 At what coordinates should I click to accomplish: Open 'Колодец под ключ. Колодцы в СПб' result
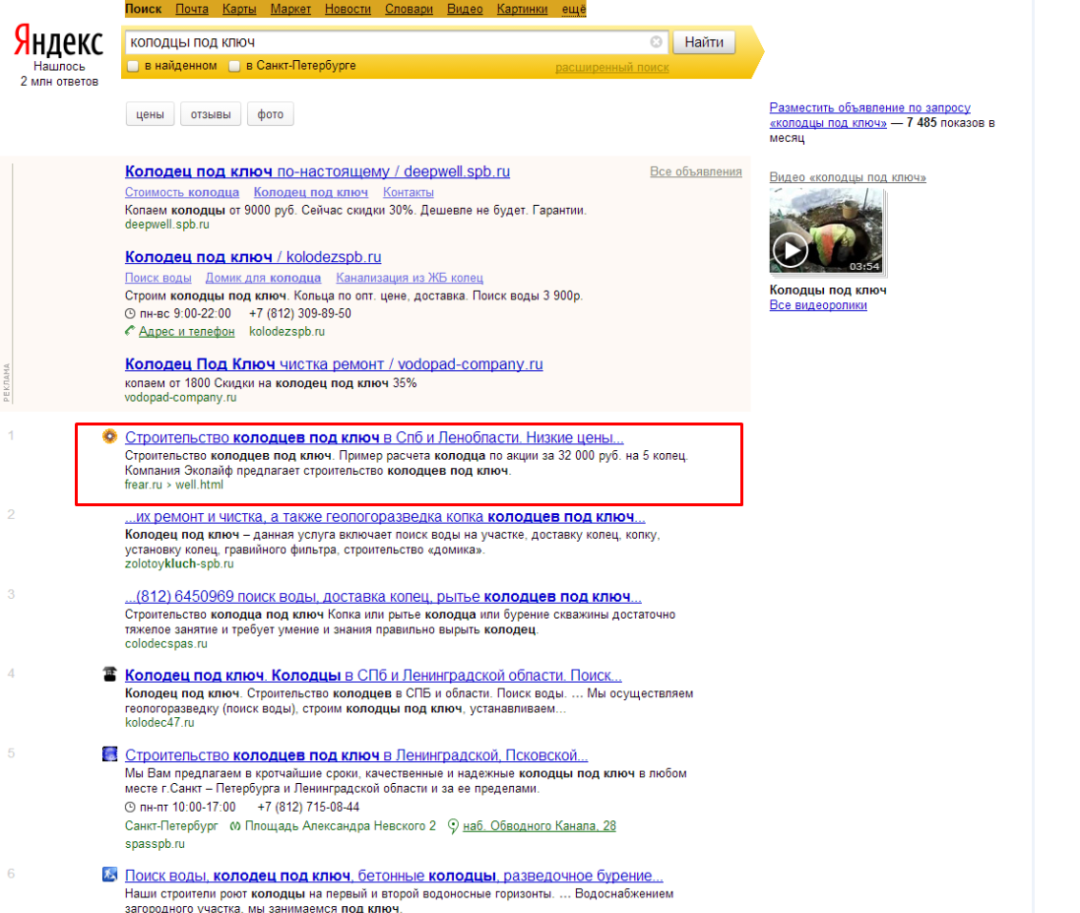(x=373, y=676)
